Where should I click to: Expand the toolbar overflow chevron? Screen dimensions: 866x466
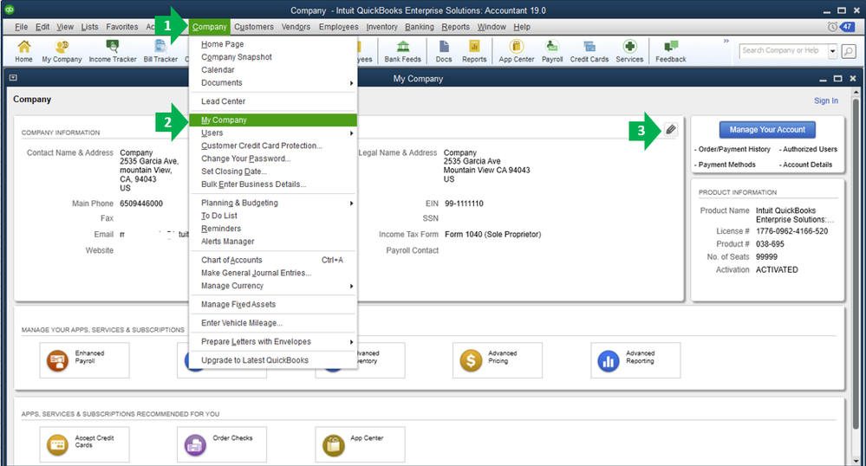(x=726, y=41)
